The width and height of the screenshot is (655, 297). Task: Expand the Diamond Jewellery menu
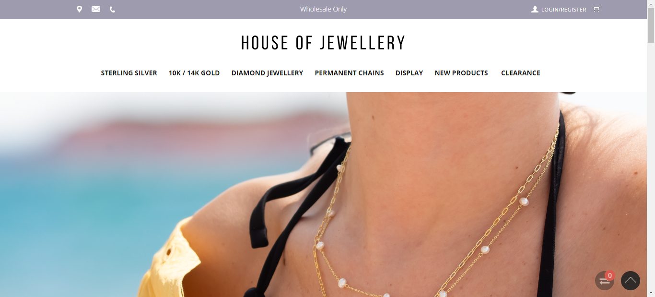267,73
